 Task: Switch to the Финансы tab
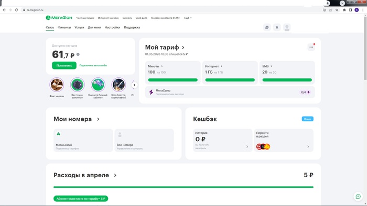coord(64,28)
